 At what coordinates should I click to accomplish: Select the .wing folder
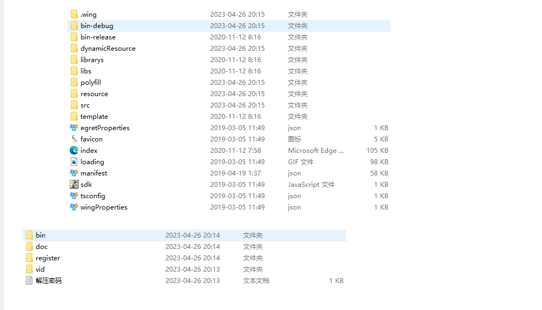click(88, 15)
